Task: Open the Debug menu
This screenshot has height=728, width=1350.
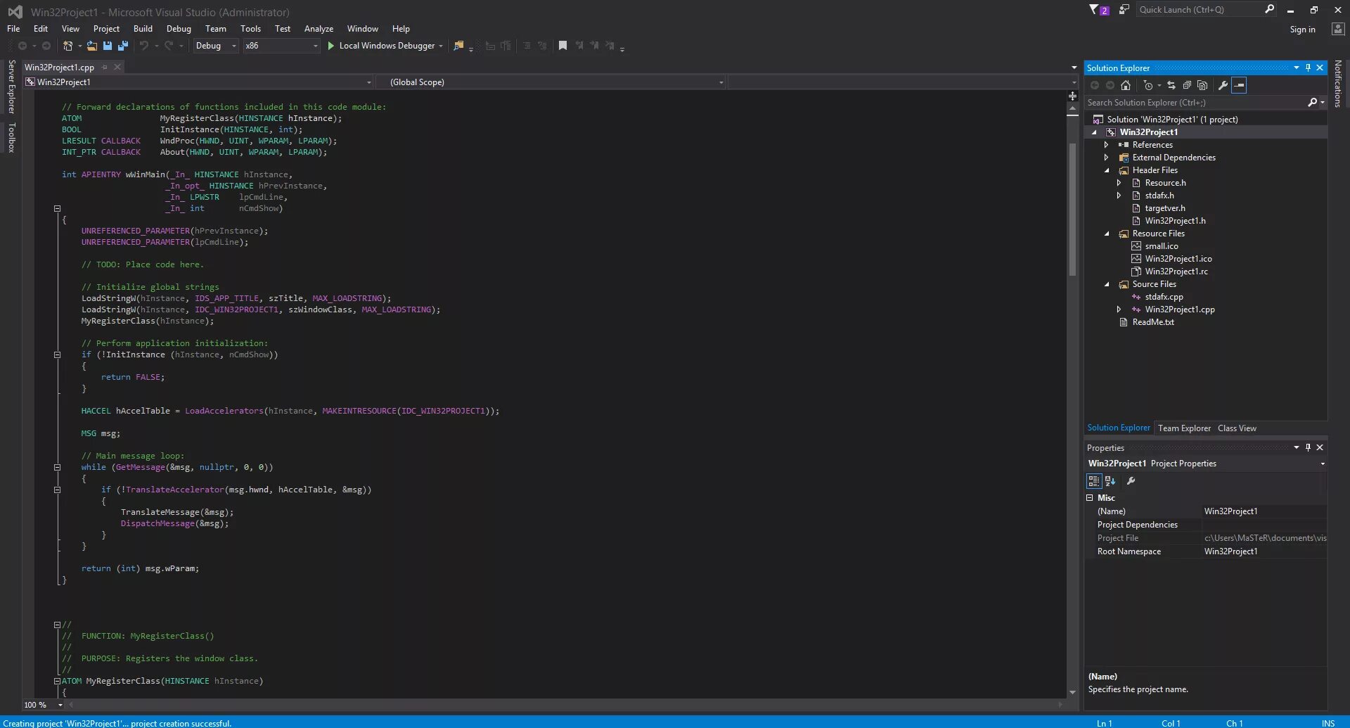Action: tap(179, 28)
